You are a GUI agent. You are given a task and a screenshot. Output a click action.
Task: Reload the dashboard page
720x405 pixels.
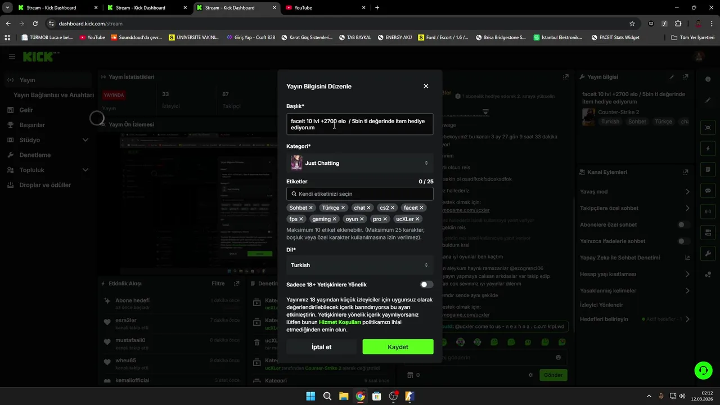[35, 24]
